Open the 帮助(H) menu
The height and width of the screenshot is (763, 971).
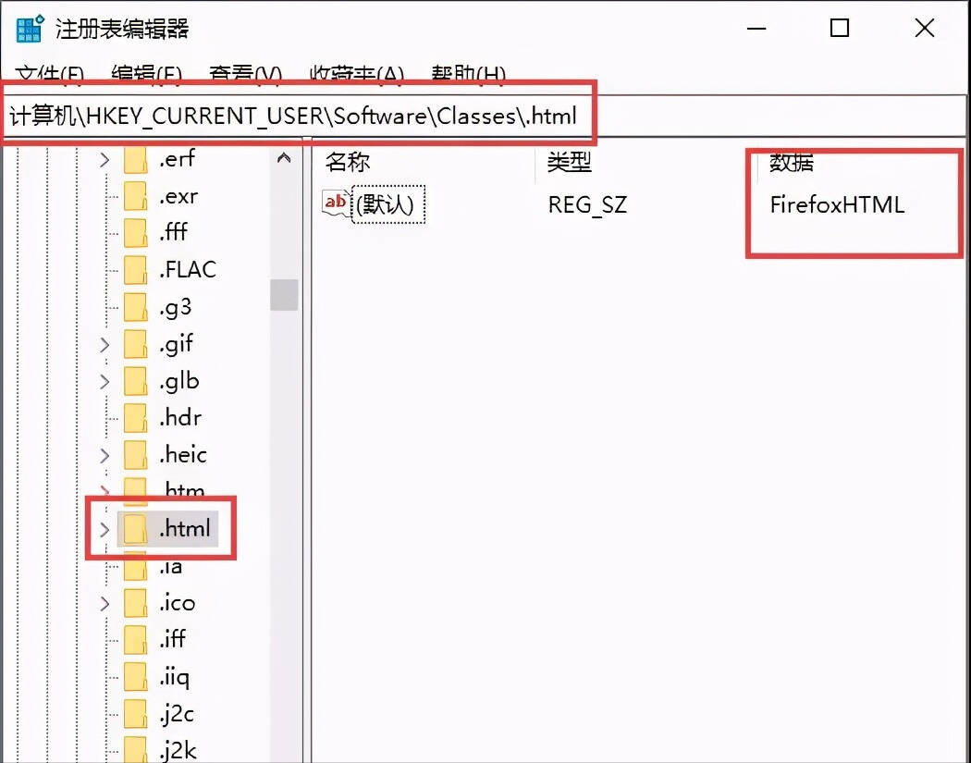tap(468, 74)
